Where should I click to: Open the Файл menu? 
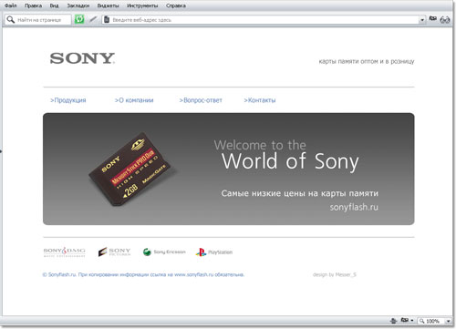[x=11, y=5]
